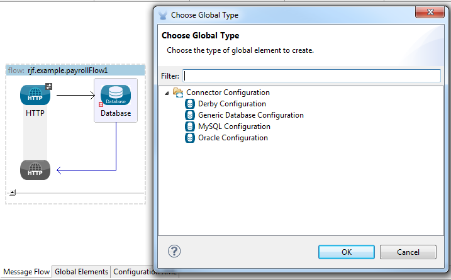The height and width of the screenshot is (280, 451).
Task: Click the Mule icon in dialog title bar
Action: pyautogui.click(x=163, y=15)
